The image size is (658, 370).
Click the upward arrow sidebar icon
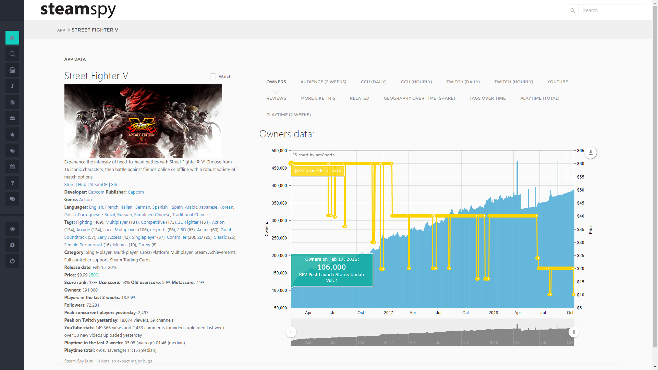(12, 86)
